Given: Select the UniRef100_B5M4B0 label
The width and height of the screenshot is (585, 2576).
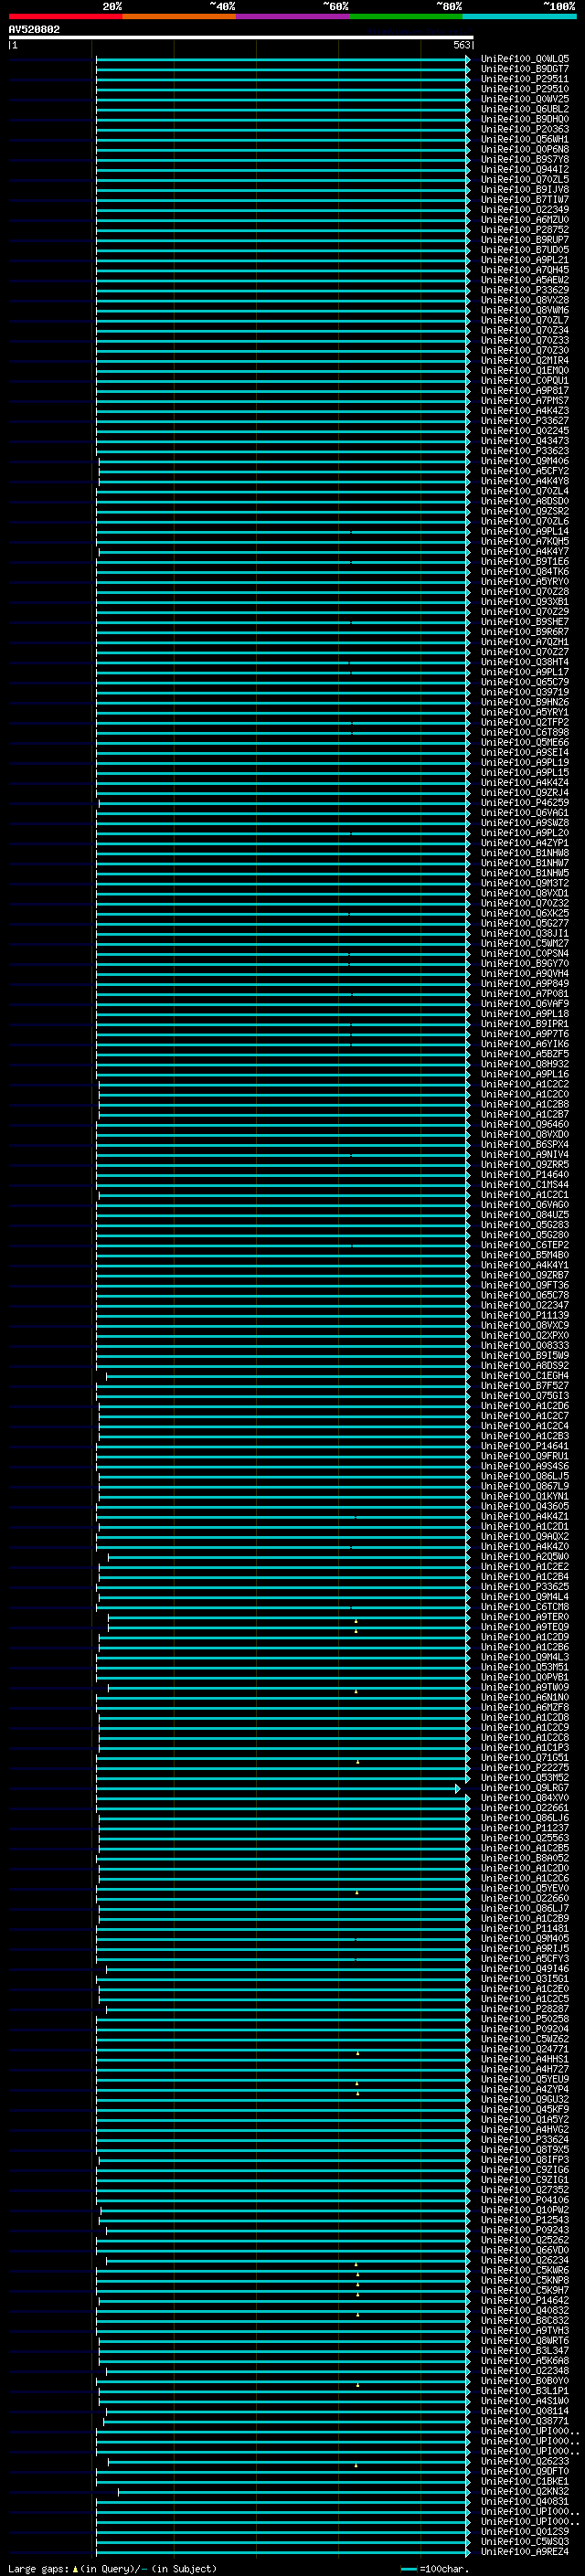Looking at the screenshot, I should point(525,1255).
